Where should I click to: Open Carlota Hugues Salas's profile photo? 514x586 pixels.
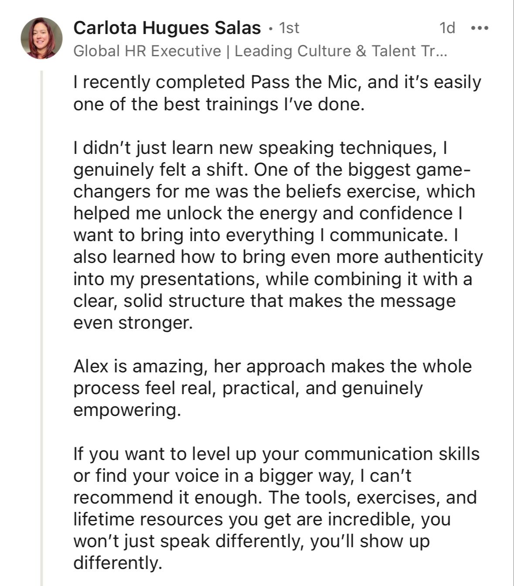[x=42, y=38]
